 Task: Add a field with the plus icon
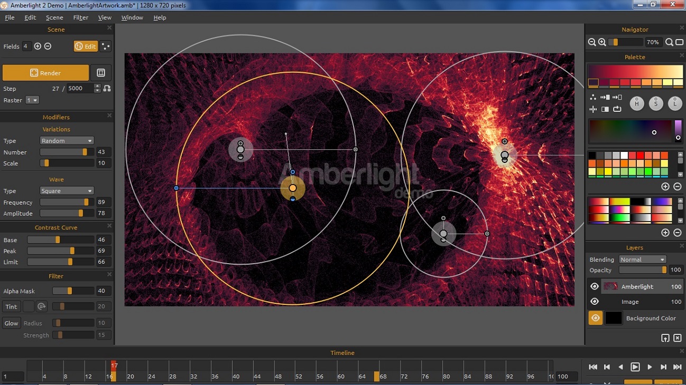[38, 46]
